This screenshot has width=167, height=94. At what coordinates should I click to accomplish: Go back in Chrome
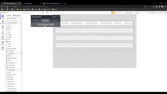[x=2, y=7]
